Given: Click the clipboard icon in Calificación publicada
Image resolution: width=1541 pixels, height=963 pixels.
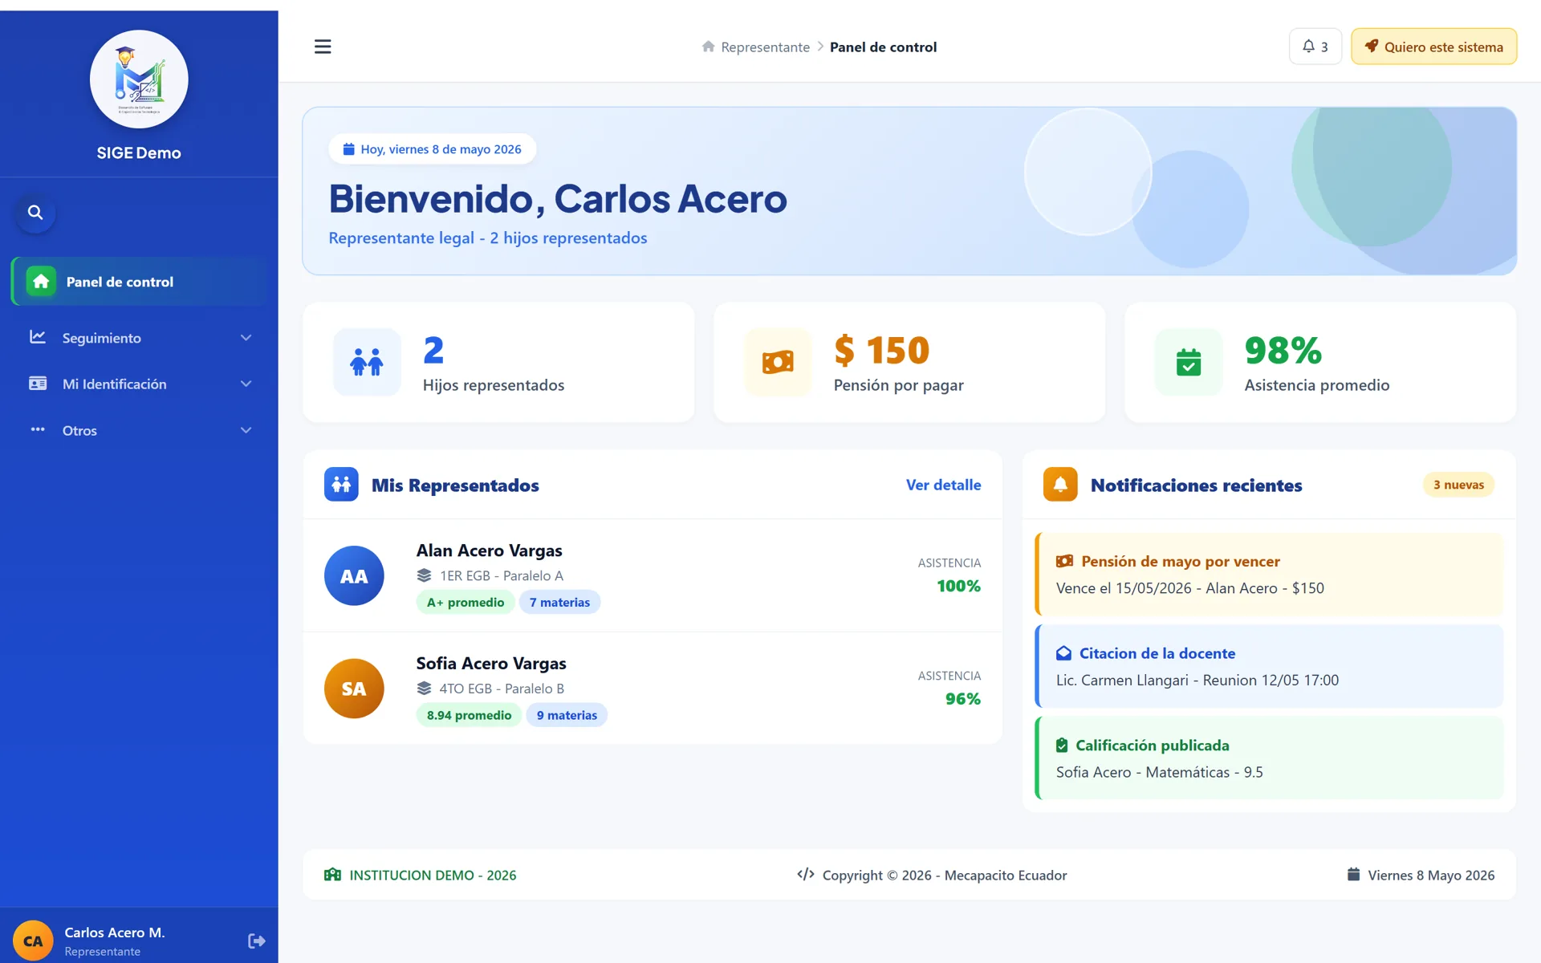Looking at the screenshot, I should point(1062,746).
